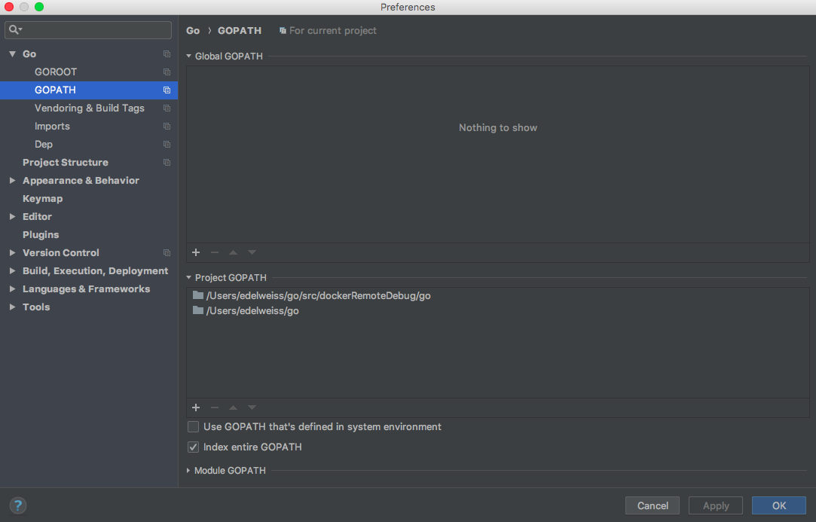The image size is (816, 522).
Task: Expand Appearance & Behavior section
Action: (x=13, y=181)
